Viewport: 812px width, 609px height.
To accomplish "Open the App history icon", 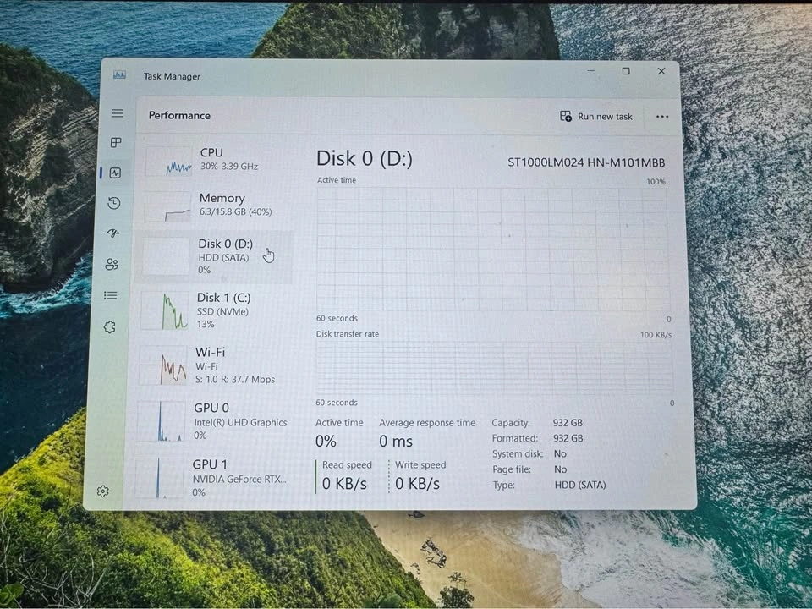I will (x=114, y=203).
